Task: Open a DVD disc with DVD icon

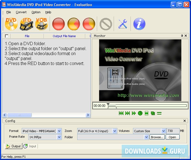Action: click(x=11, y=24)
